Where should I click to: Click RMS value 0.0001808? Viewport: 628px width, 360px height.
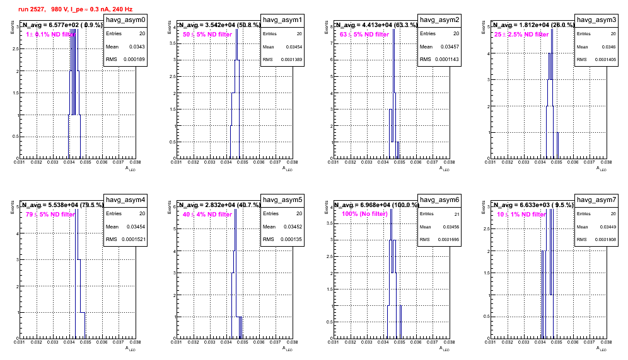point(605,239)
